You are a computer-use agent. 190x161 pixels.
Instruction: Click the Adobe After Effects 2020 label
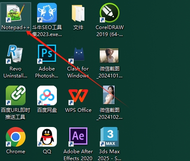click(78, 155)
